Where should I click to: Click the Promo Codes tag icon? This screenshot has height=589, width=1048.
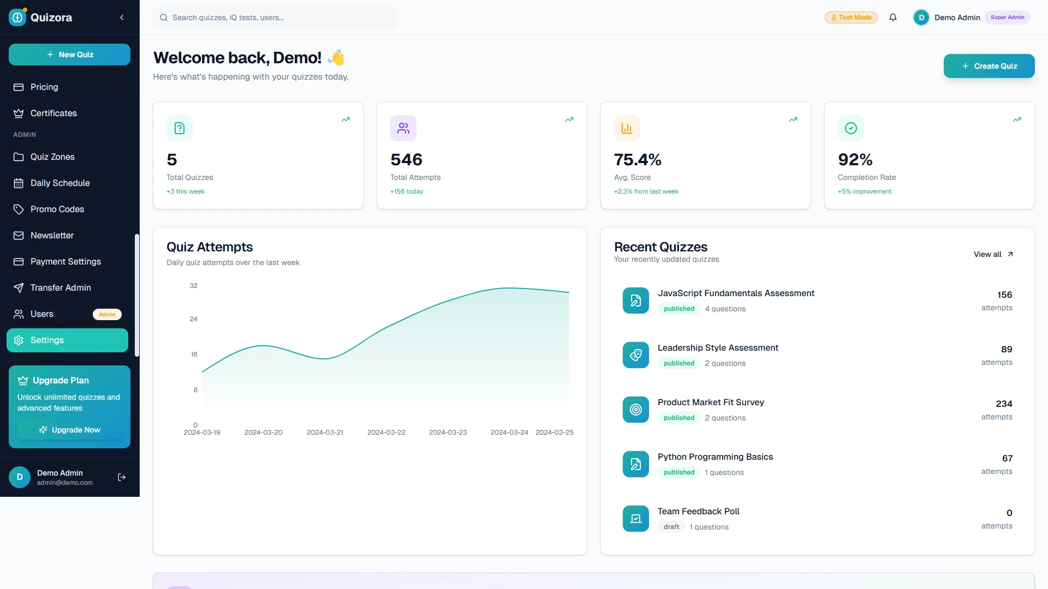19,209
